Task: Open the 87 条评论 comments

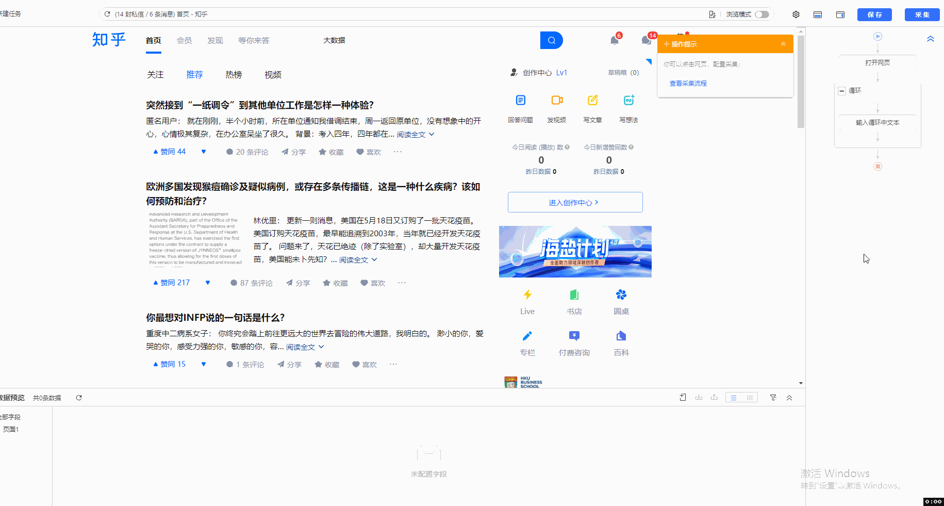Action: point(251,283)
